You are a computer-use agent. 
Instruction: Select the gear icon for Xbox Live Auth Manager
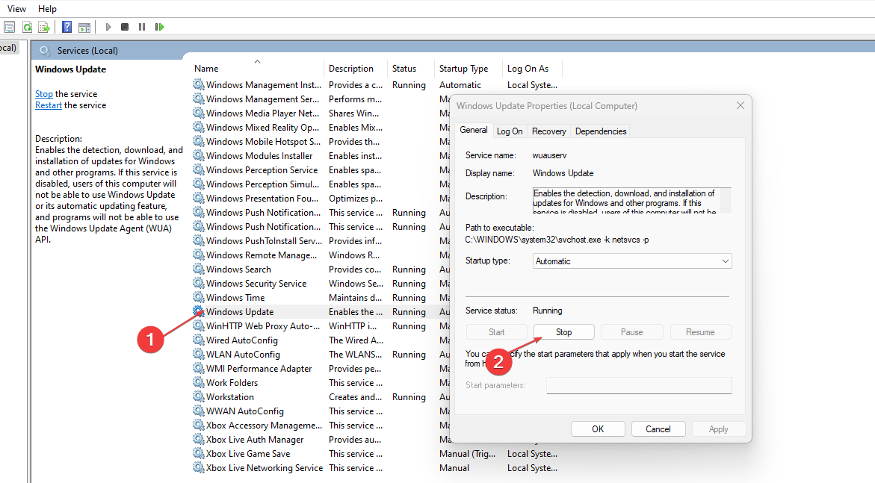pyautogui.click(x=199, y=440)
